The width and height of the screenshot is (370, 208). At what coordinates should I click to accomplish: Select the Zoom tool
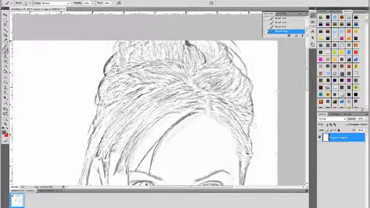click(x=5, y=124)
